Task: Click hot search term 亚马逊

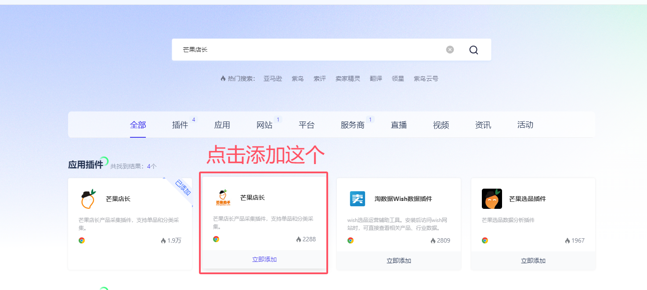Action: pyautogui.click(x=273, y=79)
